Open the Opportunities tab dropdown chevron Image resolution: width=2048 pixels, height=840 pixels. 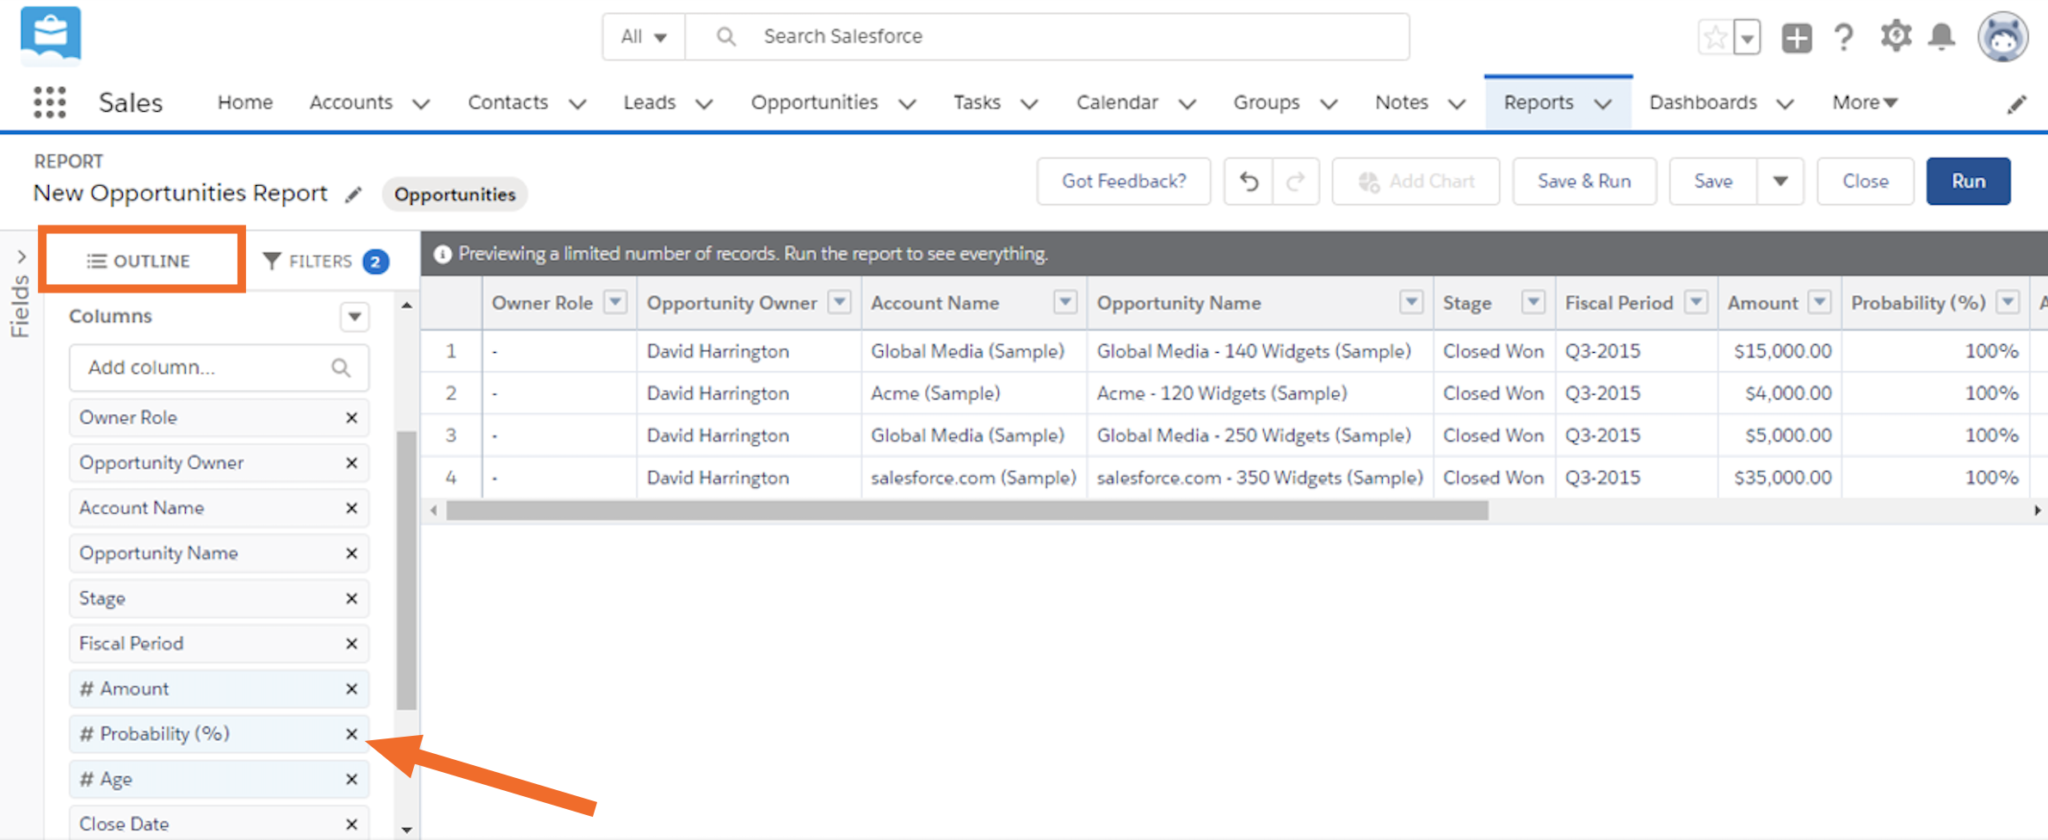(x=907, y=104)
